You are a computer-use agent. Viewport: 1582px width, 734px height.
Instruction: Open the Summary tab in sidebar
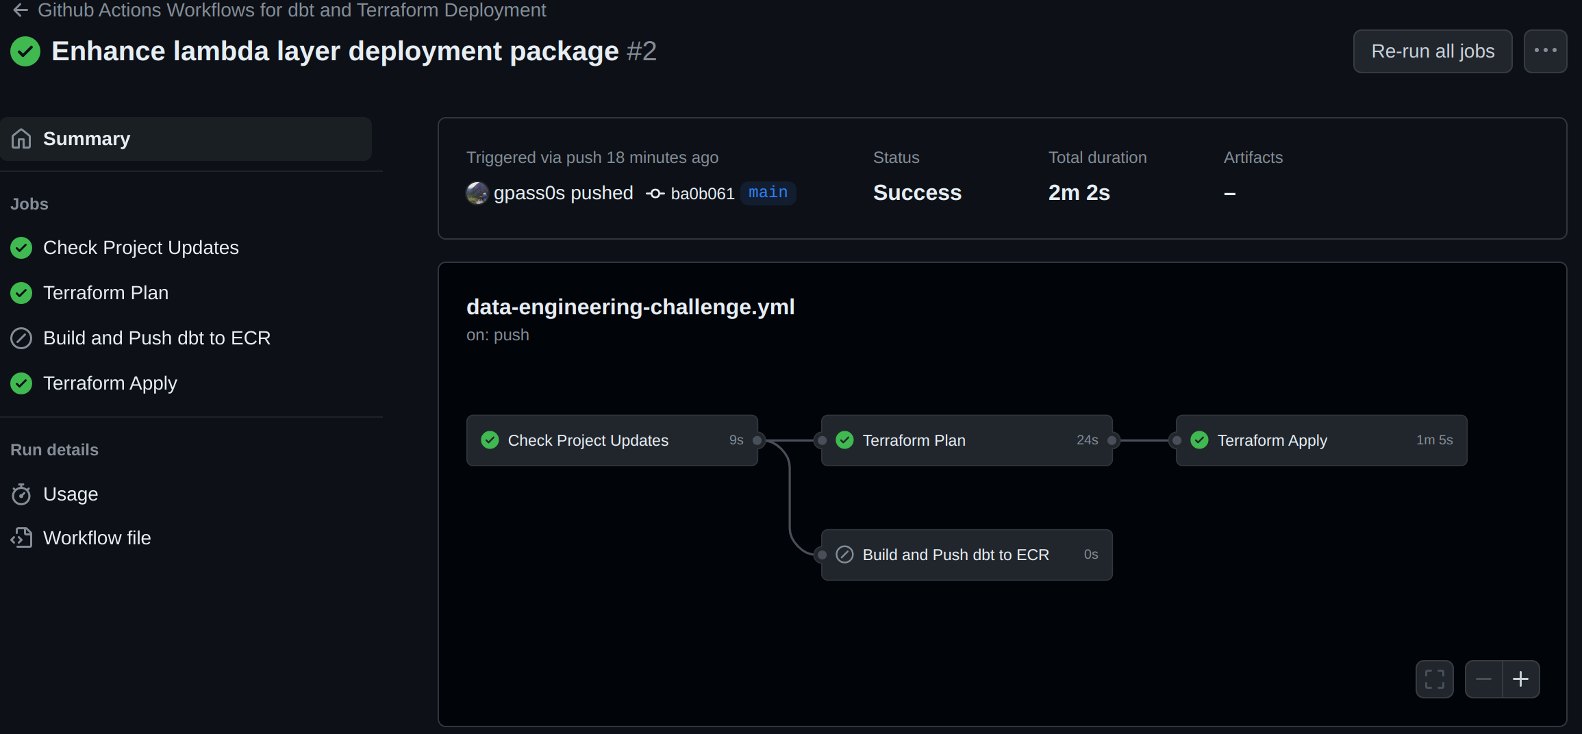pos(186,139)
